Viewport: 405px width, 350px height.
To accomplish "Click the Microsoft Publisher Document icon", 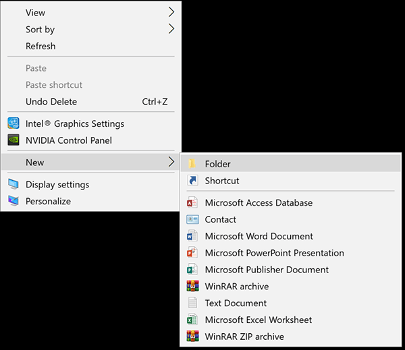I will pyautogui.click(x=192, y=270).
